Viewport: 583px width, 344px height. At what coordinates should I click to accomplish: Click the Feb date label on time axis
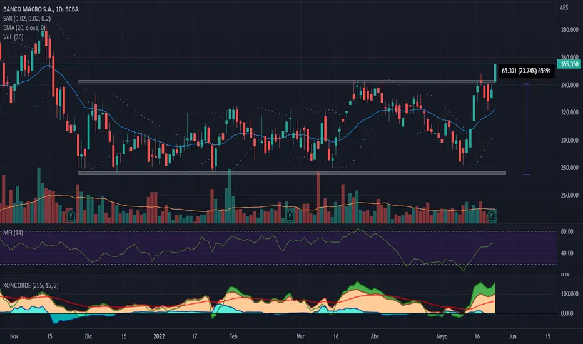[233, 336]
